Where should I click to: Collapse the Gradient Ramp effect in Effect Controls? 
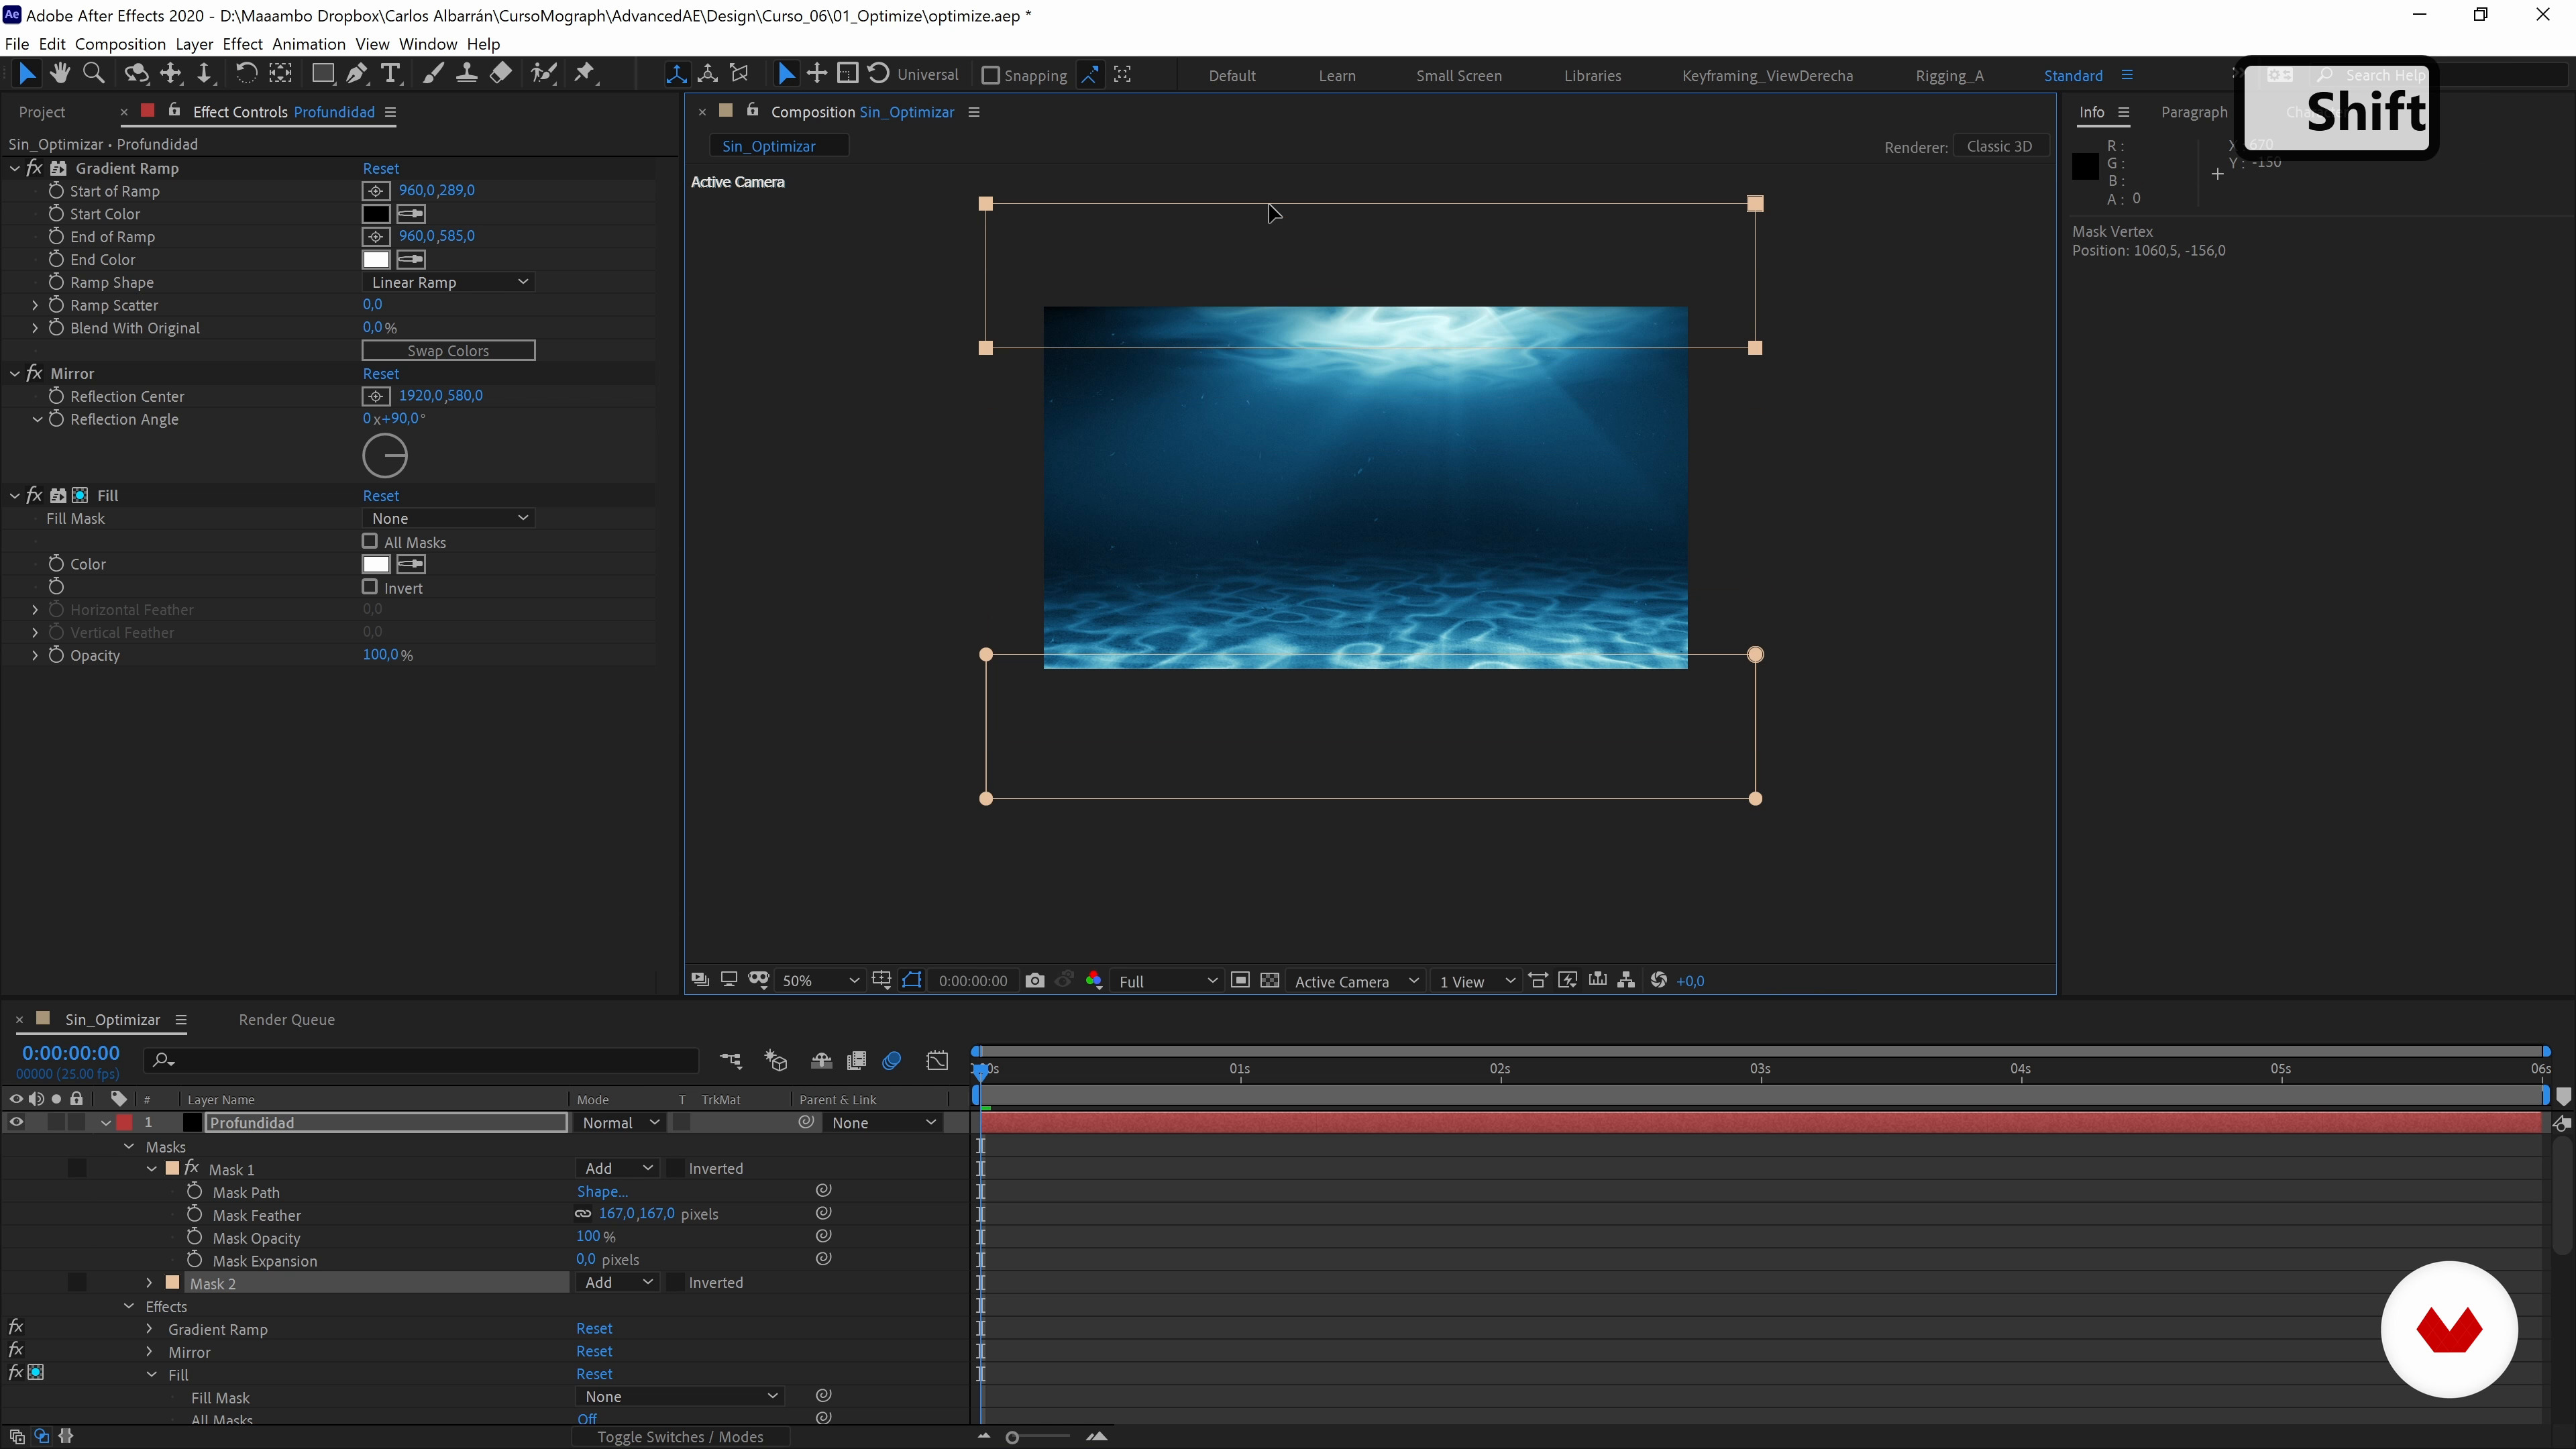[15, 168]
